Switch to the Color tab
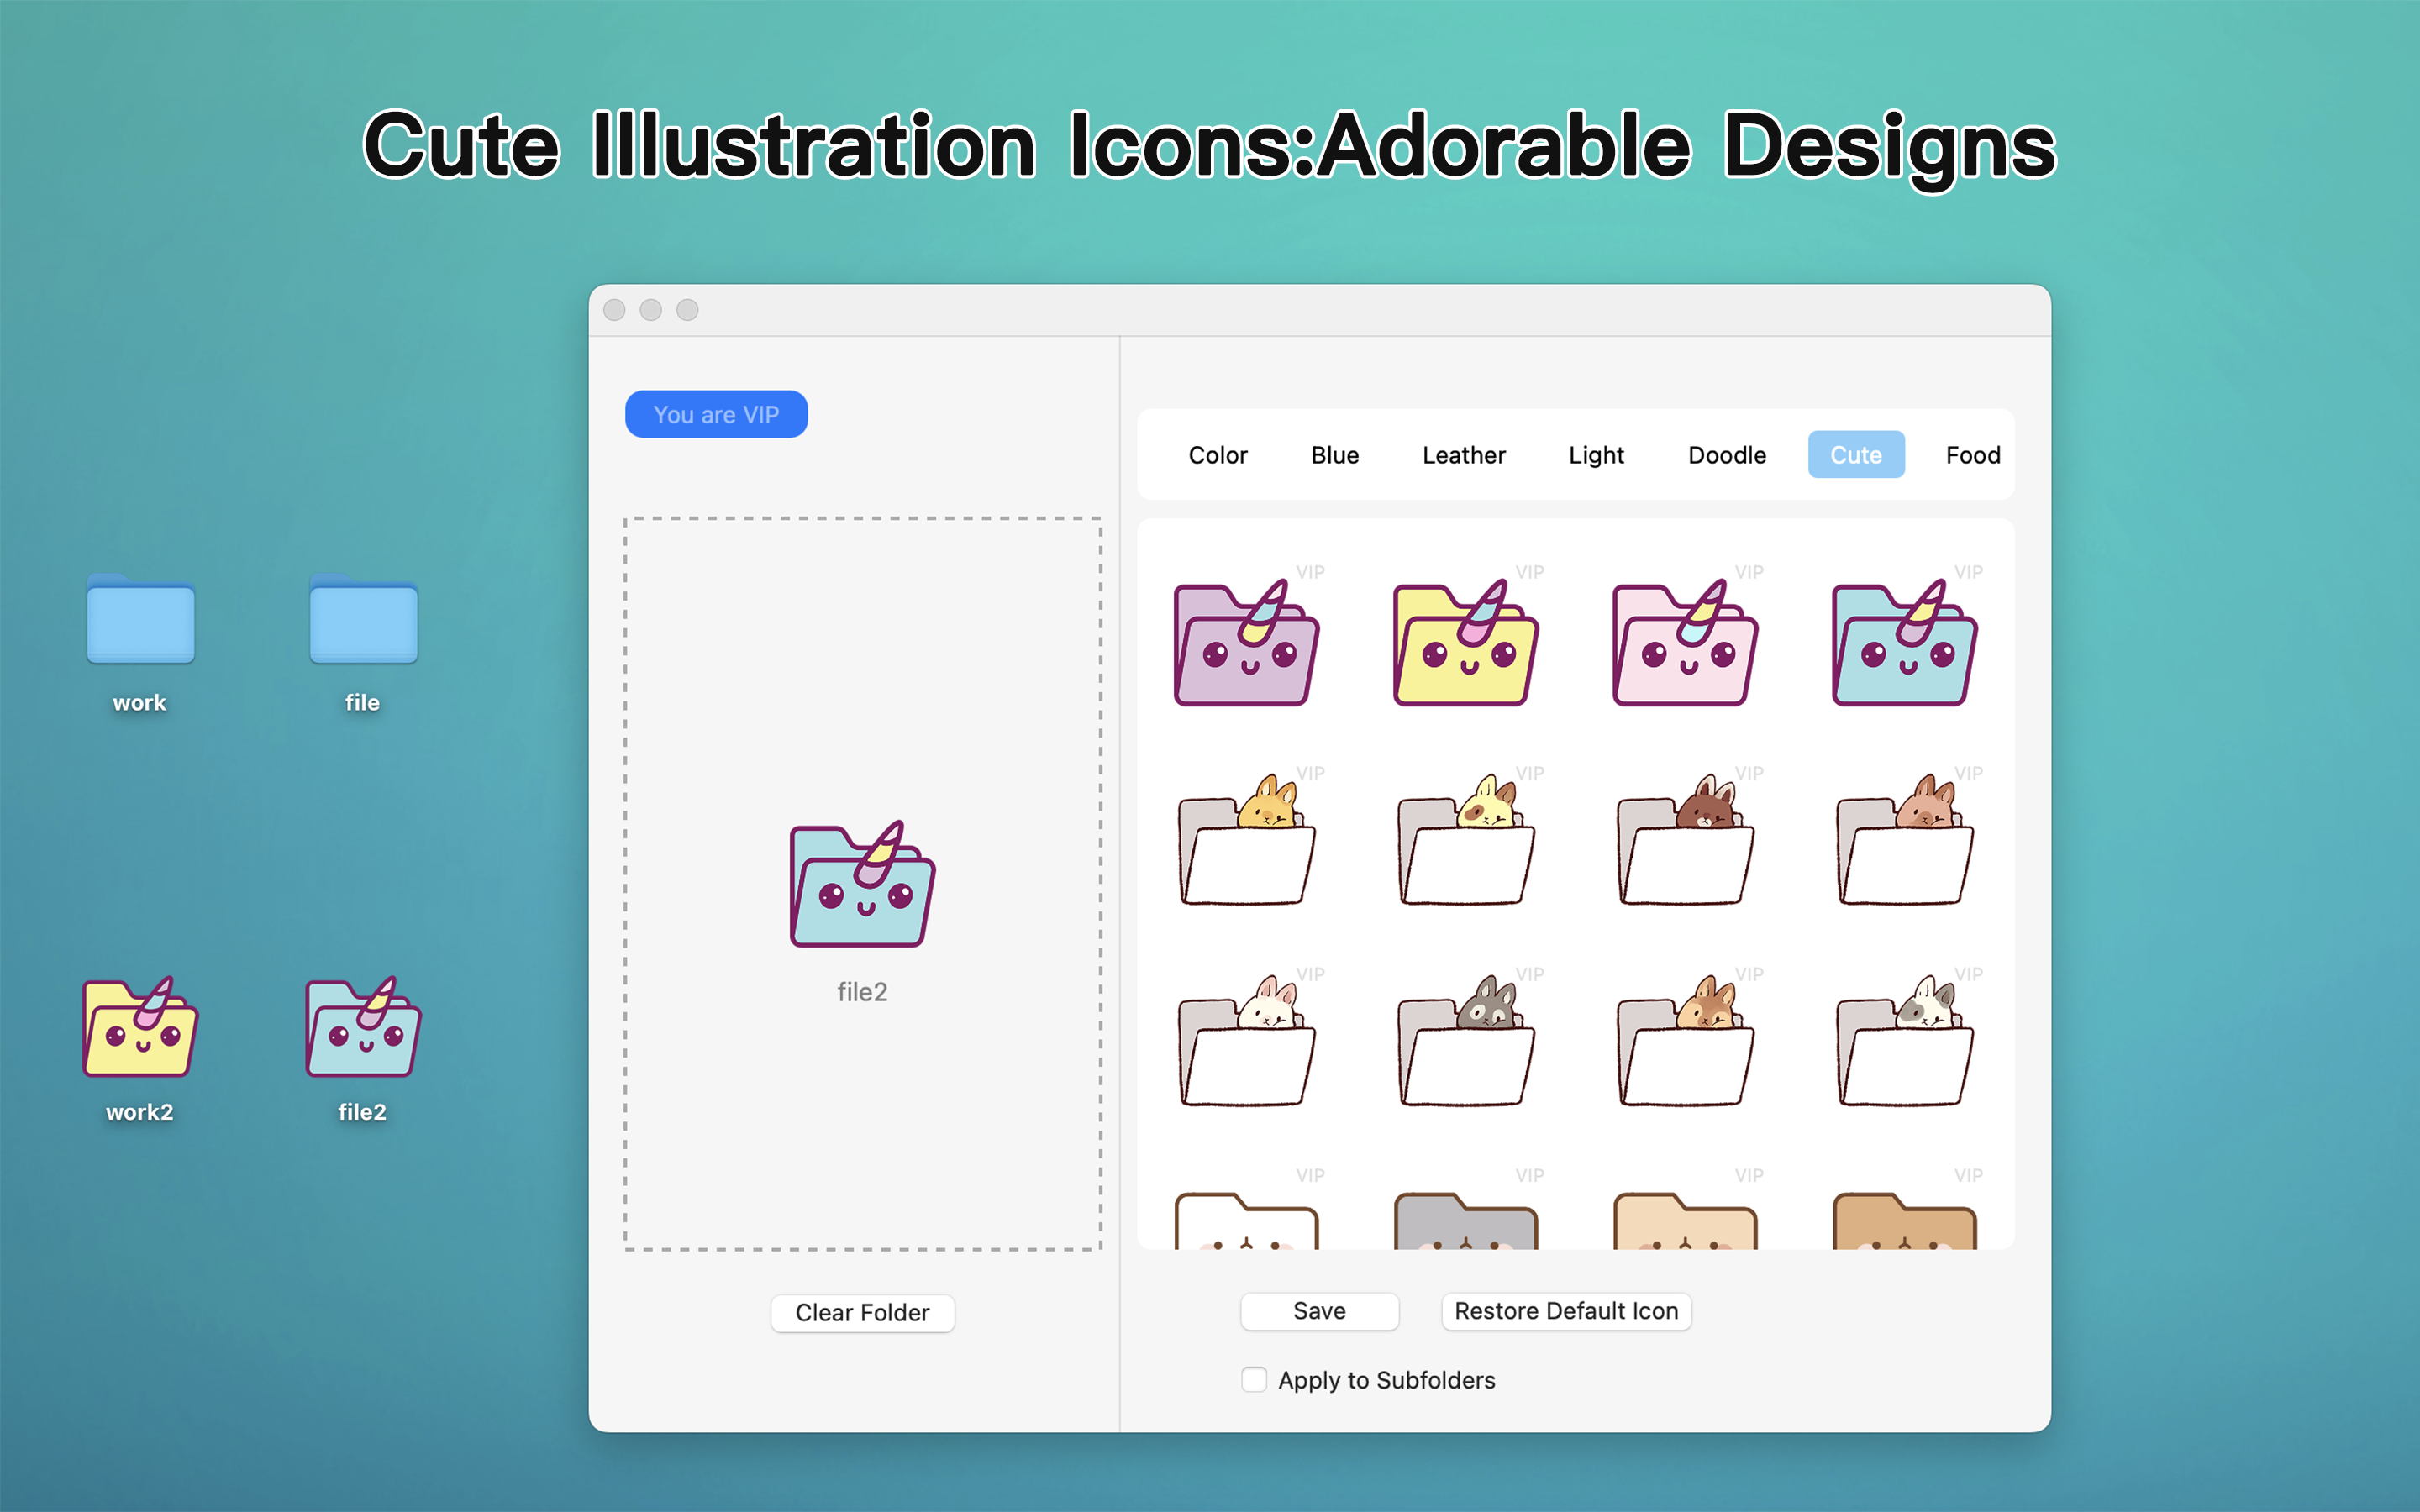This screenshot has height=1512, width=2420. (x=1217, y=455)
